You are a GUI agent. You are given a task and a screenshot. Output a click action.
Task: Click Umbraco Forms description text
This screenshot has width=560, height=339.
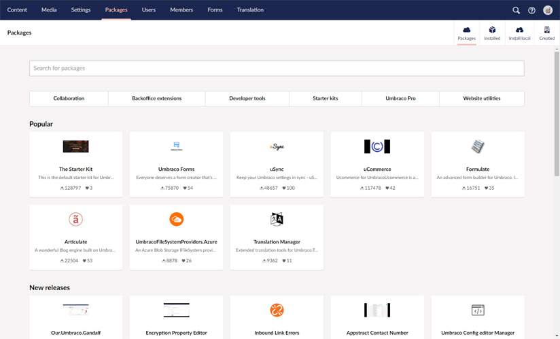click(x=177, y=178)
